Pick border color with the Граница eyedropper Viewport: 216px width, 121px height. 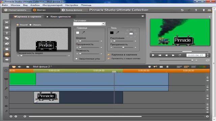click(x=83, y=32)
